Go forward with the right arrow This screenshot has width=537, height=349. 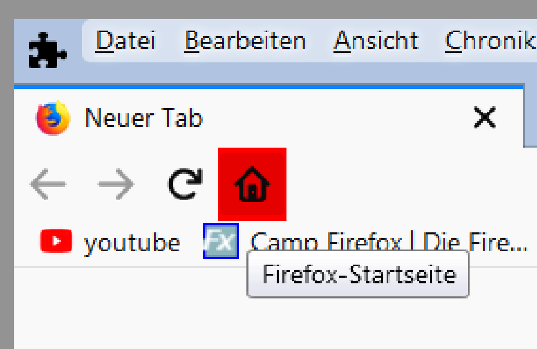116,184
